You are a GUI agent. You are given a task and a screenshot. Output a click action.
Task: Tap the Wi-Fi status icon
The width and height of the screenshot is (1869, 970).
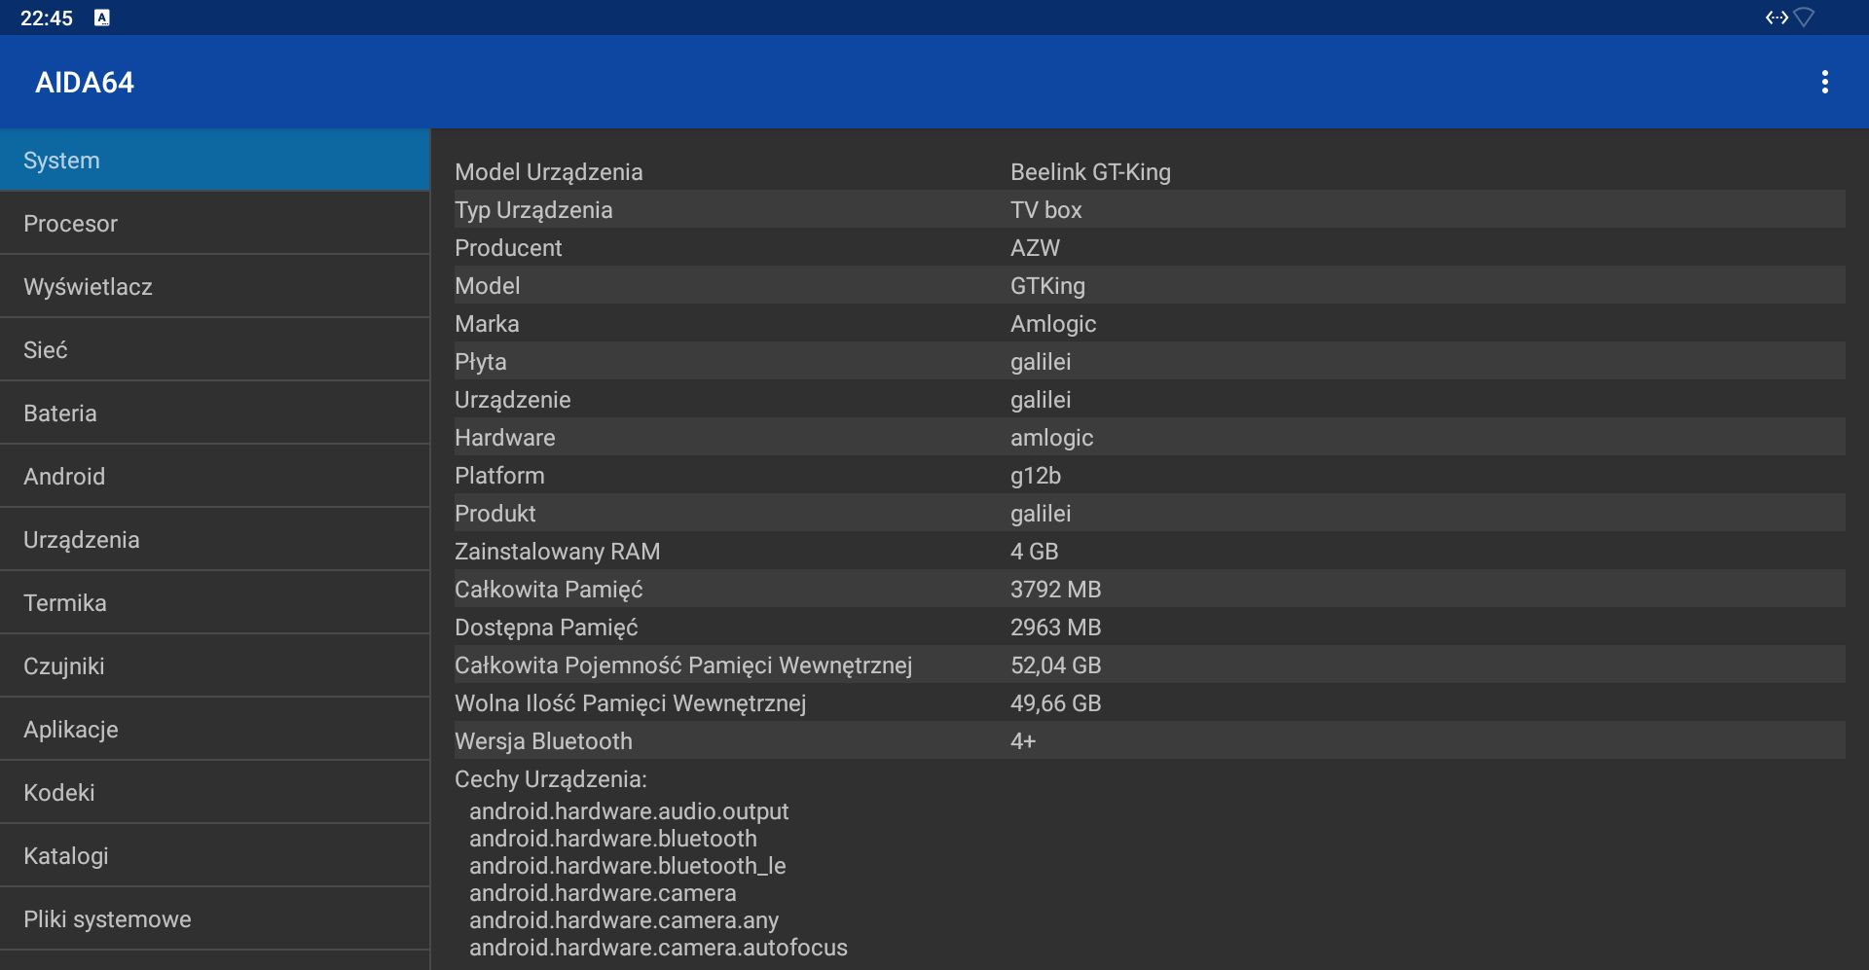(1804, 18)
